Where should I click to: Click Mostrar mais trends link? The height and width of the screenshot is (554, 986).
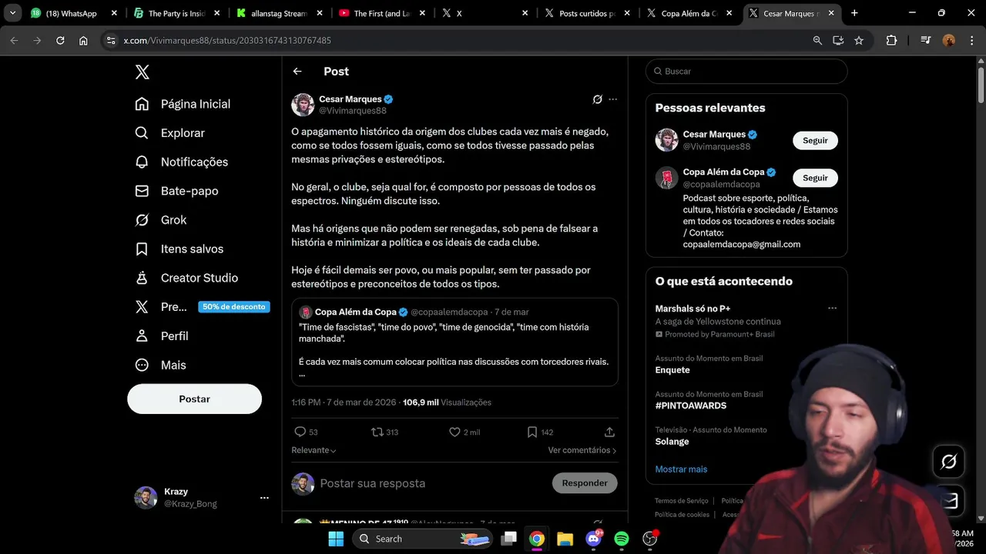pos(681,469)
